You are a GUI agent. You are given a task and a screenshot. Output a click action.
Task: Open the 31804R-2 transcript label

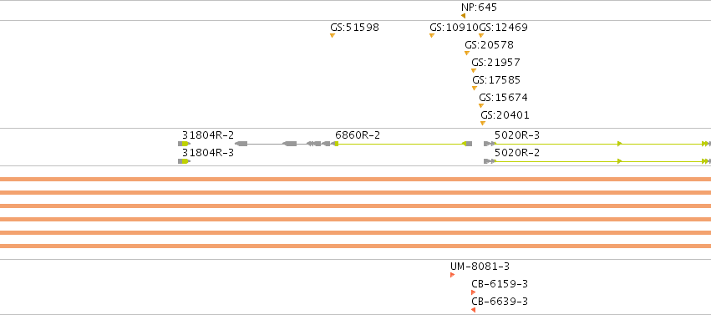[208, 135]
